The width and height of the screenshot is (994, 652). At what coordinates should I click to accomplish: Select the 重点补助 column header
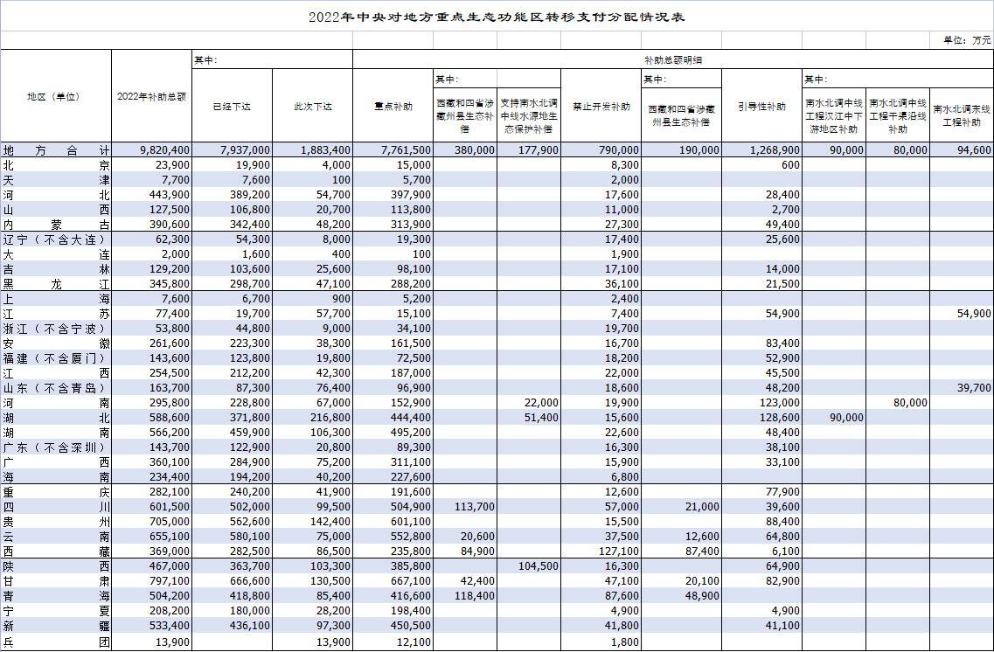[393, 107]
